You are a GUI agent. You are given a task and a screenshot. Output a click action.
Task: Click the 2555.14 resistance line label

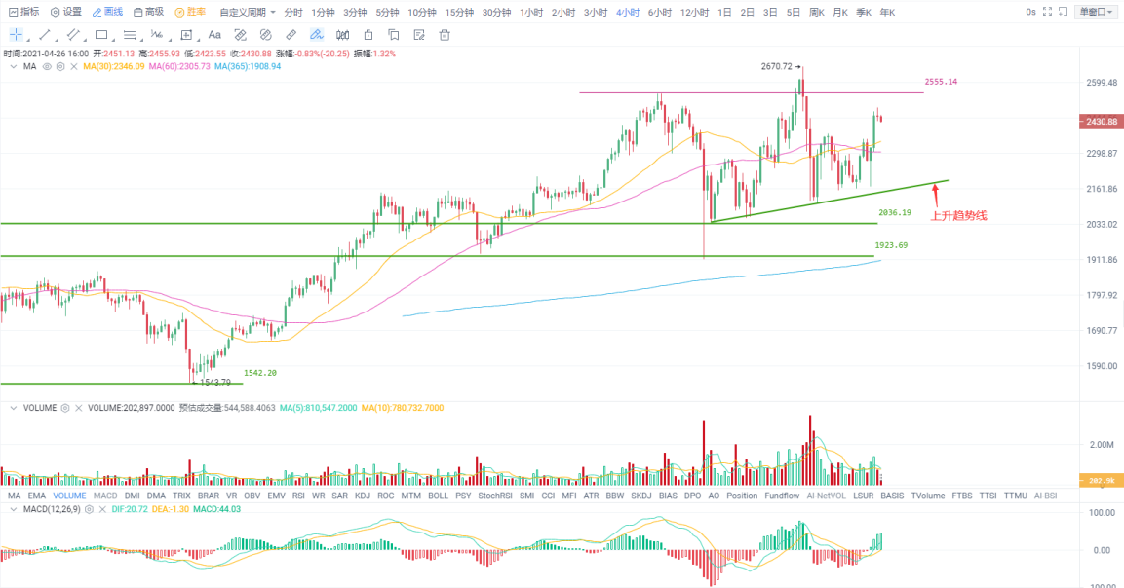click(x=941, y=82)
